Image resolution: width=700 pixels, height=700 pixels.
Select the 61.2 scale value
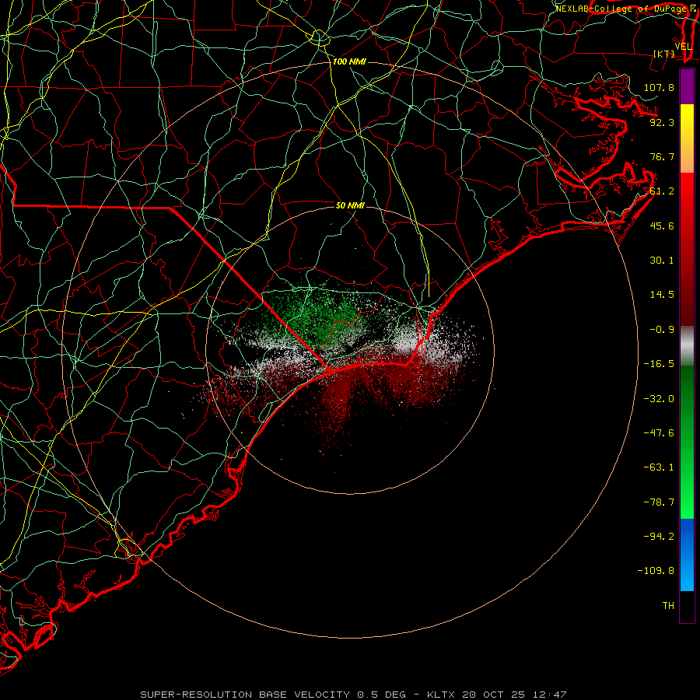[x=662, y=191]
